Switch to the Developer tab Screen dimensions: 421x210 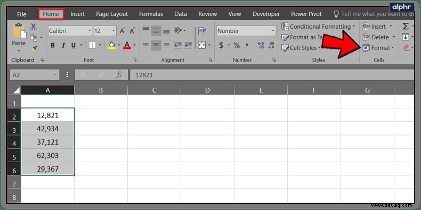tap(266, 14)
